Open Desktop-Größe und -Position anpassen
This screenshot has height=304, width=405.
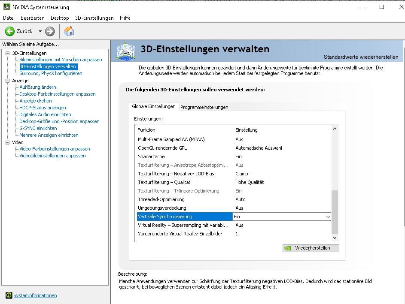(x=59, y=121)
